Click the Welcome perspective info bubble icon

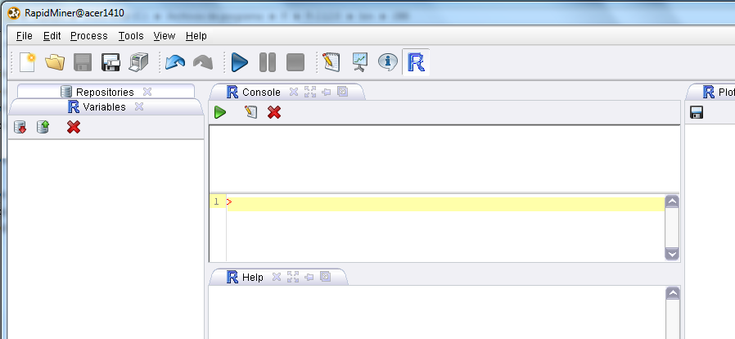point(387,62)
